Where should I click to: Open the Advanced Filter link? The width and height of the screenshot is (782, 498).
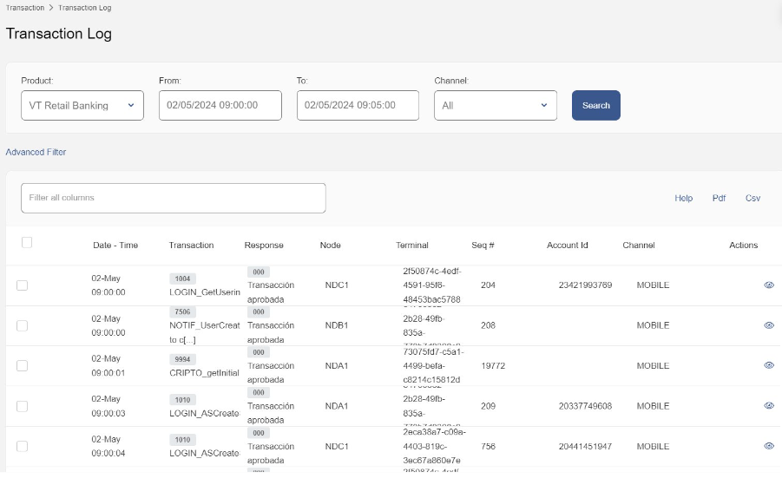coord(36,152)
